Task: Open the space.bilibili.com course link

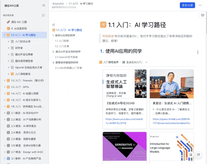Action: tap(171, 121)
